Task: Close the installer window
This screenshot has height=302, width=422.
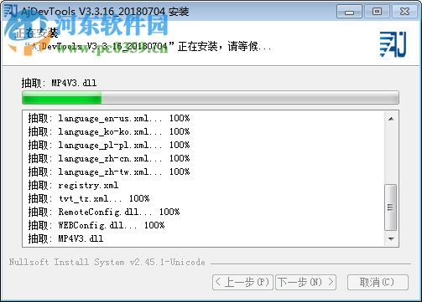Action: (405, 12)
